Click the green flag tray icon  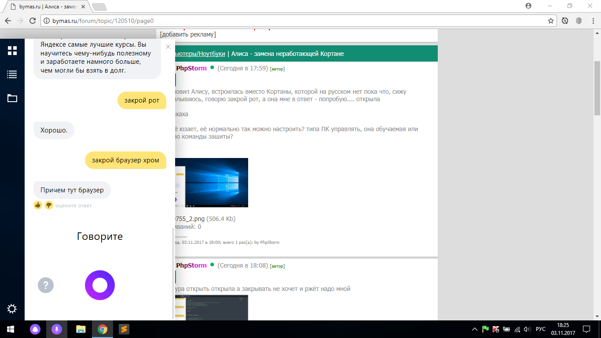coord(485,329)
